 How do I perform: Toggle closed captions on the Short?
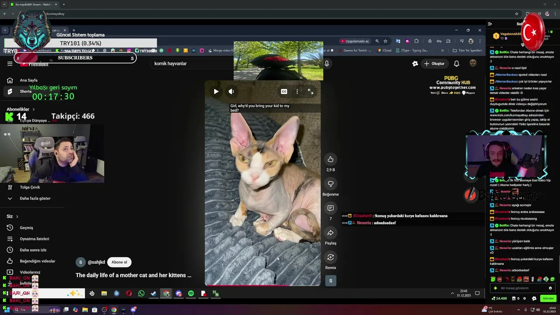[284, 91]
